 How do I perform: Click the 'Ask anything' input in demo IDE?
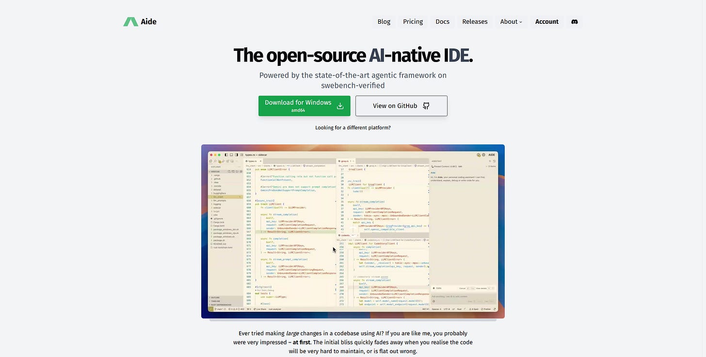[464, 299]
